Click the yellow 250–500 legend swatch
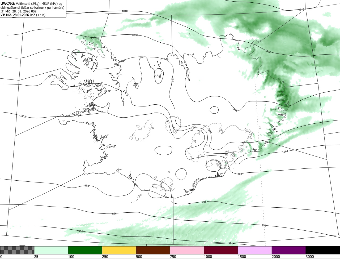Screen dimensions: 340x259 119,250
